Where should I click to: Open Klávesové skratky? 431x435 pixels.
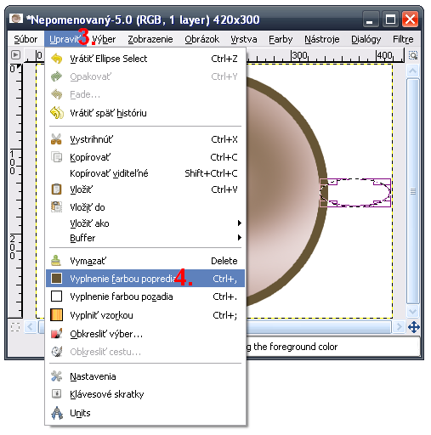145,394
